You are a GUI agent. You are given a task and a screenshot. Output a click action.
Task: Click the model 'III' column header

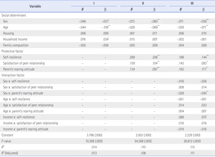(192, 3)
